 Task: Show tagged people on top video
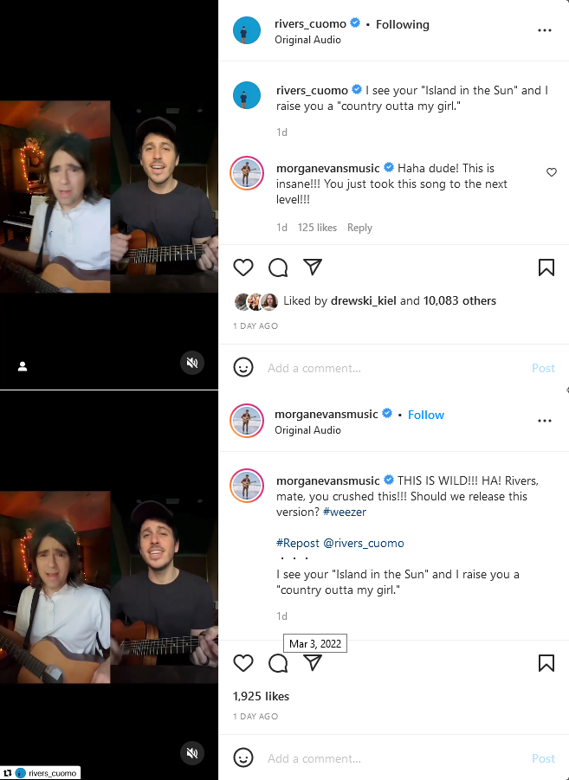[23, 366]
